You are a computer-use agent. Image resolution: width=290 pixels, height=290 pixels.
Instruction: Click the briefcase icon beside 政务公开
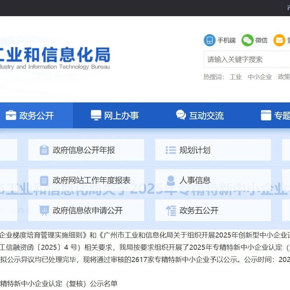click(11, 115)
